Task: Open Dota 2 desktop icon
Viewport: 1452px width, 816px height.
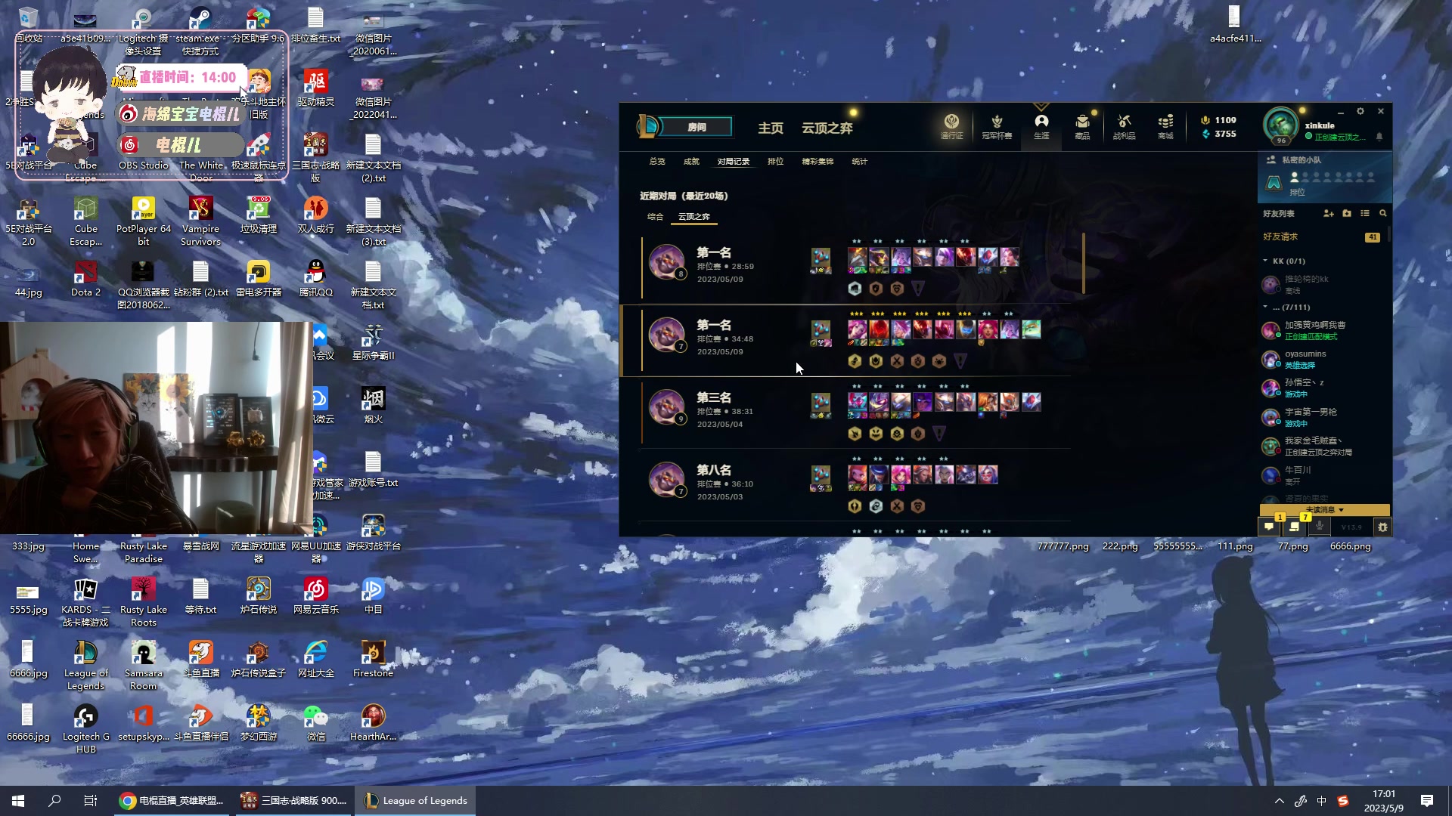Action: pos(85,279)
